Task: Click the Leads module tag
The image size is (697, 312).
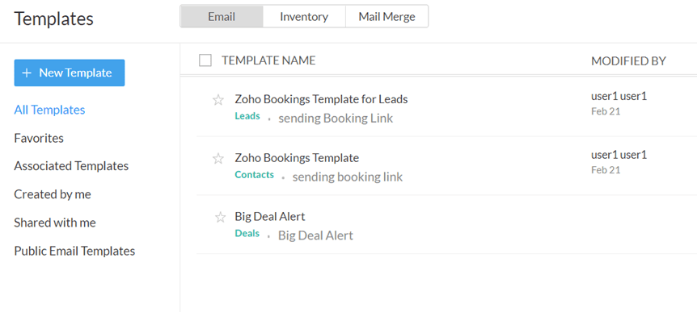Action: coord(247,116)
